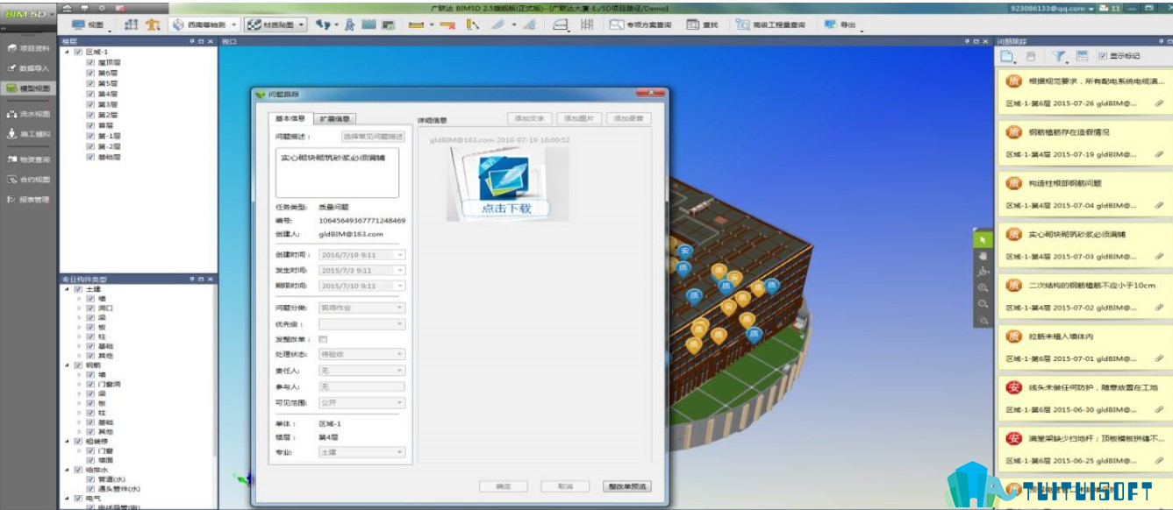Screen dimensions: 1173x510
Task: Click the 整改单预览 button
Action: tap(626, 486)
